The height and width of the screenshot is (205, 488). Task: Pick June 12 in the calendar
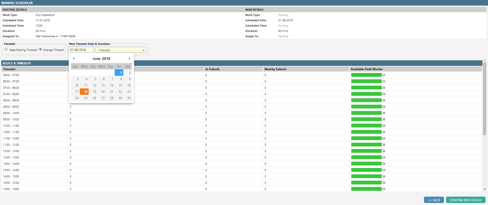coord(94,85)
